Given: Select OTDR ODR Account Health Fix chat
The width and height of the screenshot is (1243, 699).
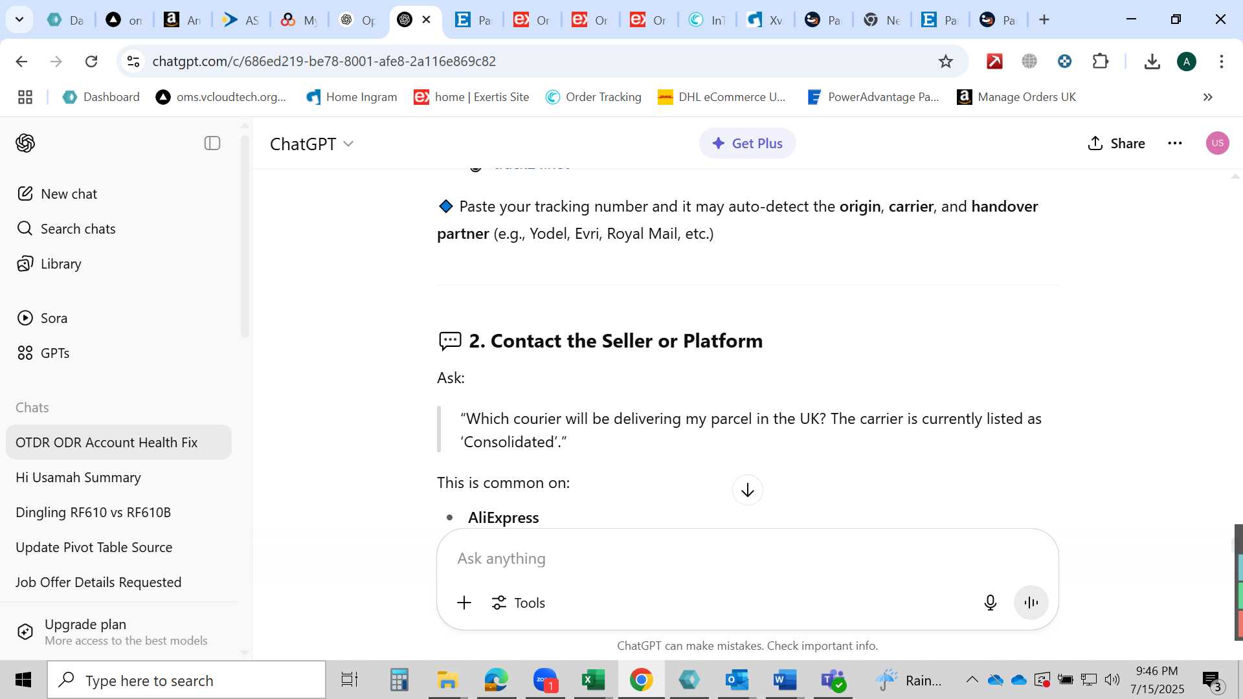Looking at the screenshot, I should point(118,442).
